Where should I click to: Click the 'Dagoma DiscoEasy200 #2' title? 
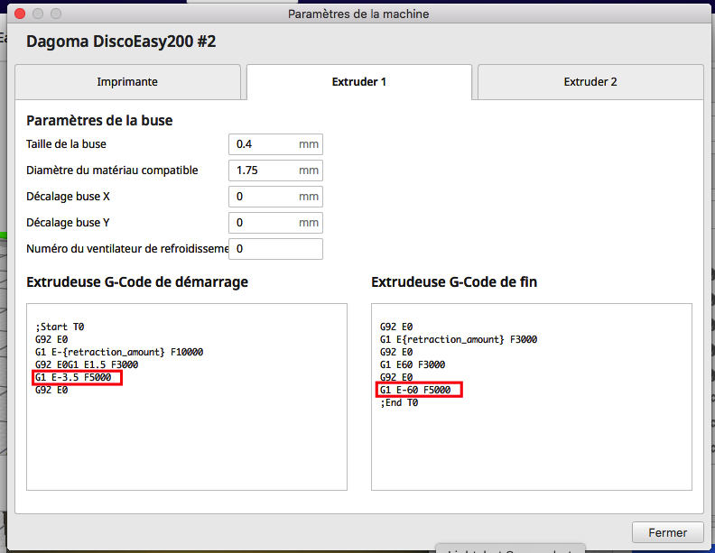pyautogui.click(x=121, y=41)
